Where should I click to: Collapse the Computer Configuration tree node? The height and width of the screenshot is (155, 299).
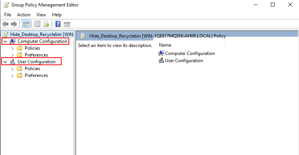pyautogui.click(x=5, y=41)
